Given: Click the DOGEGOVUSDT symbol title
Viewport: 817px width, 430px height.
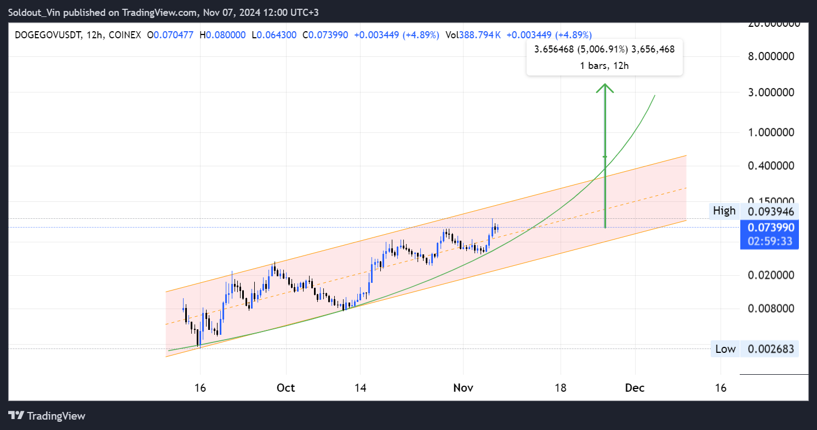Looking at the screenshot, I should (x=48, y=35).
